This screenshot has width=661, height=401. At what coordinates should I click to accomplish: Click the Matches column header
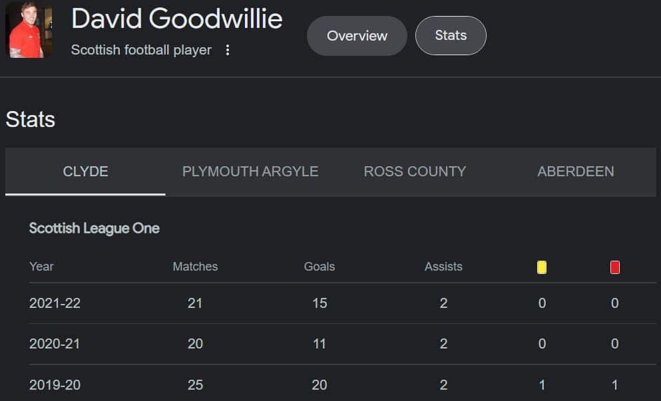195,267
